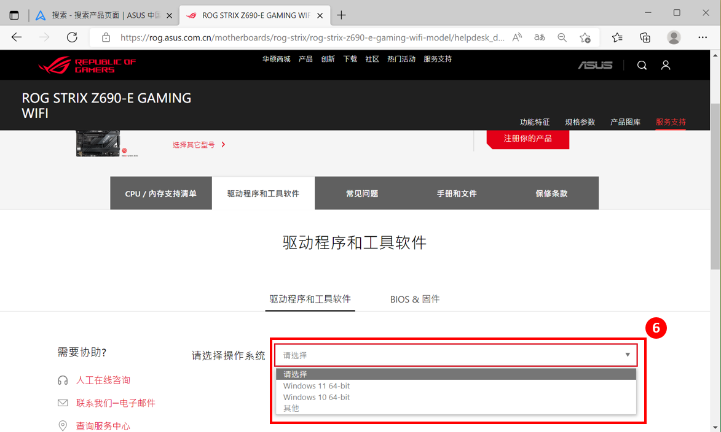
Task: Switch to BIOS & 固件 sub-tab
Action: coord(415,299)
